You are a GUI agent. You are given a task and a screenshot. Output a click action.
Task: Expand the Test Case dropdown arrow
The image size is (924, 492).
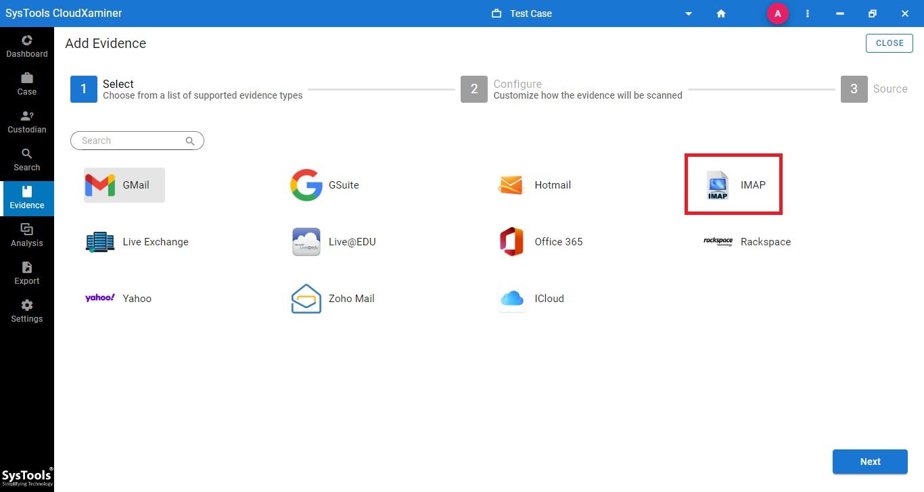pyautogui.click(x=689, y=14)
